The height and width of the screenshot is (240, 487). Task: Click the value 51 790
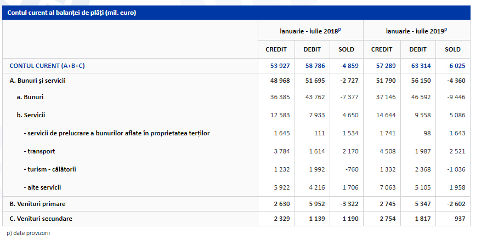tap(386, 81)
